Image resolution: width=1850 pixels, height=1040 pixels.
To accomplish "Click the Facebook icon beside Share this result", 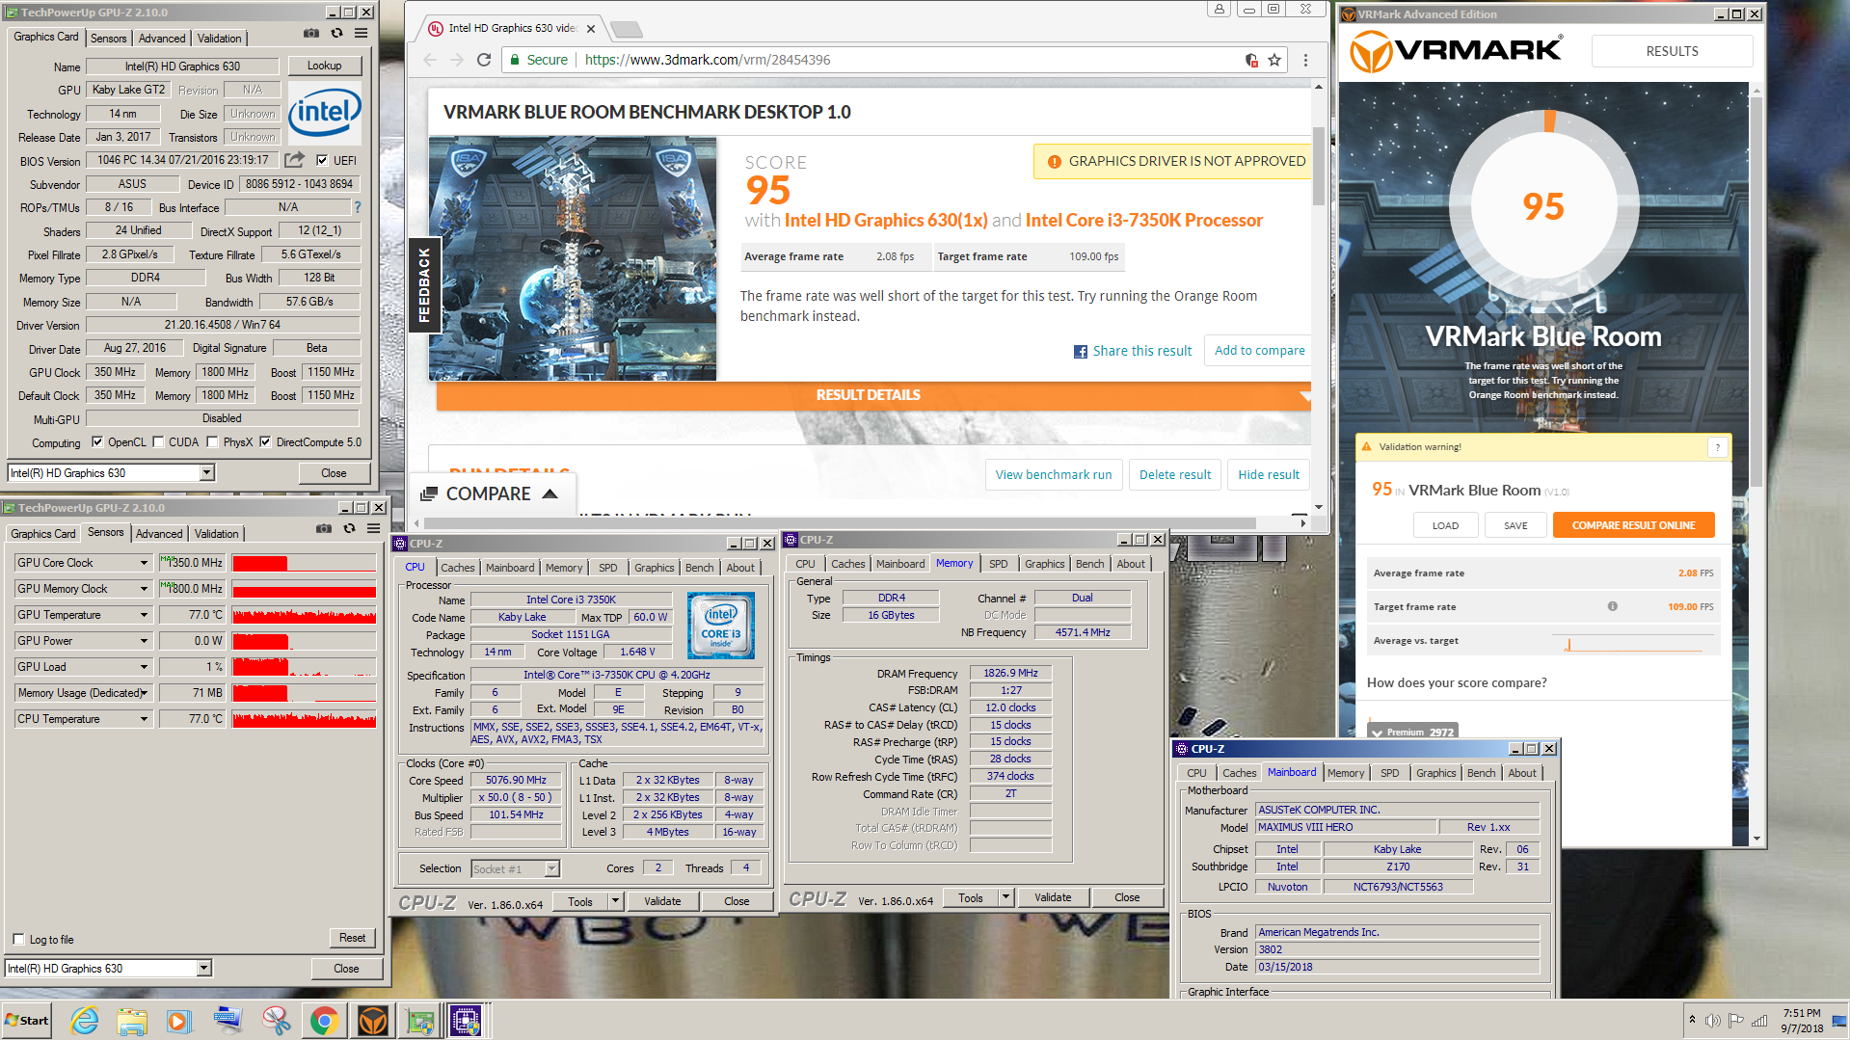I will tap(1081, 352).
